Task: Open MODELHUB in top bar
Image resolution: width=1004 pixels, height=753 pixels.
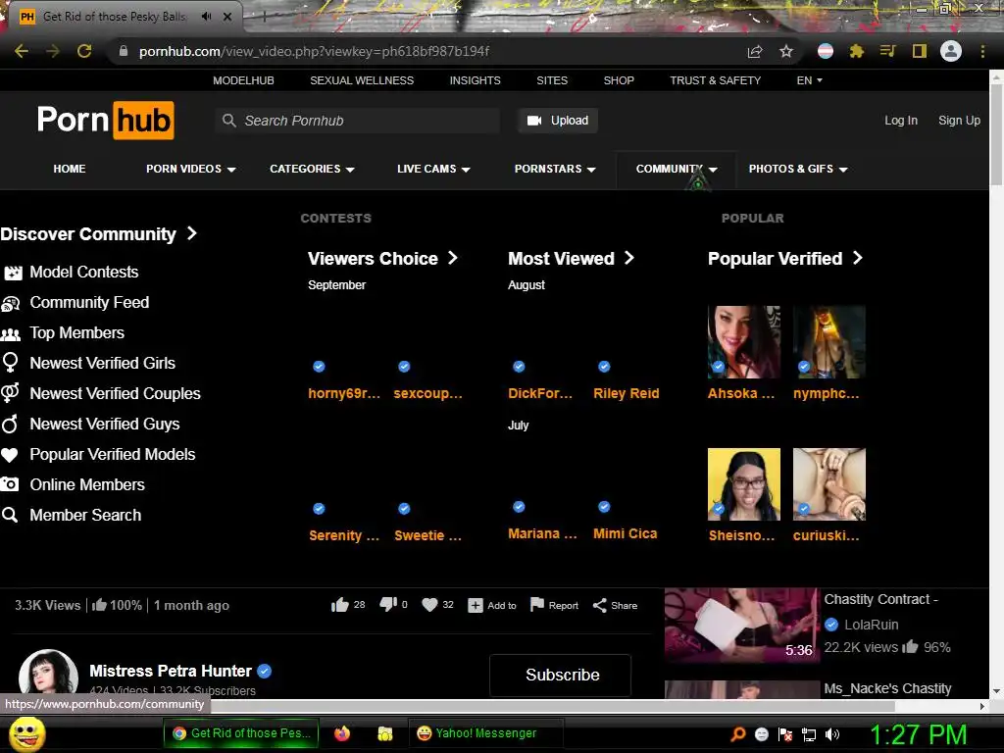Action: tap(243, 80)
